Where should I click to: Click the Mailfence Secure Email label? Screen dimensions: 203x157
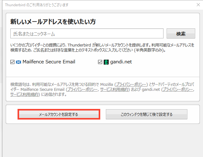(49, 62)
